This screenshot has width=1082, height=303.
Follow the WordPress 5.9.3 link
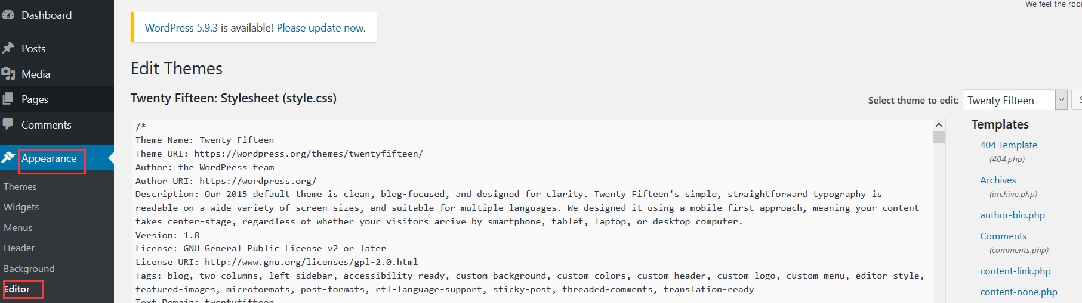click(x=181, y=27)
